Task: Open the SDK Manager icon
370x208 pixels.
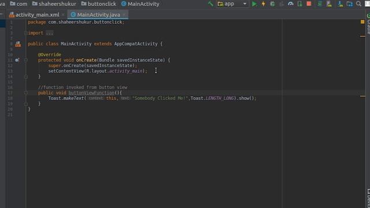Action: tap(341, 4)
